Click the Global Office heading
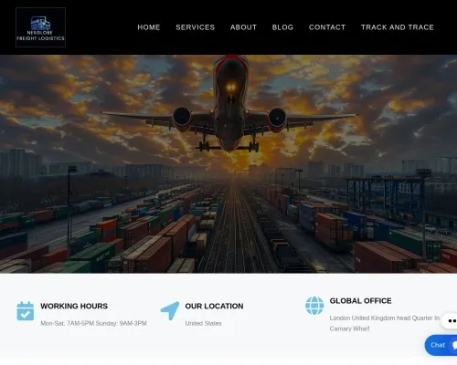457x365 pixels. point(360,301)
